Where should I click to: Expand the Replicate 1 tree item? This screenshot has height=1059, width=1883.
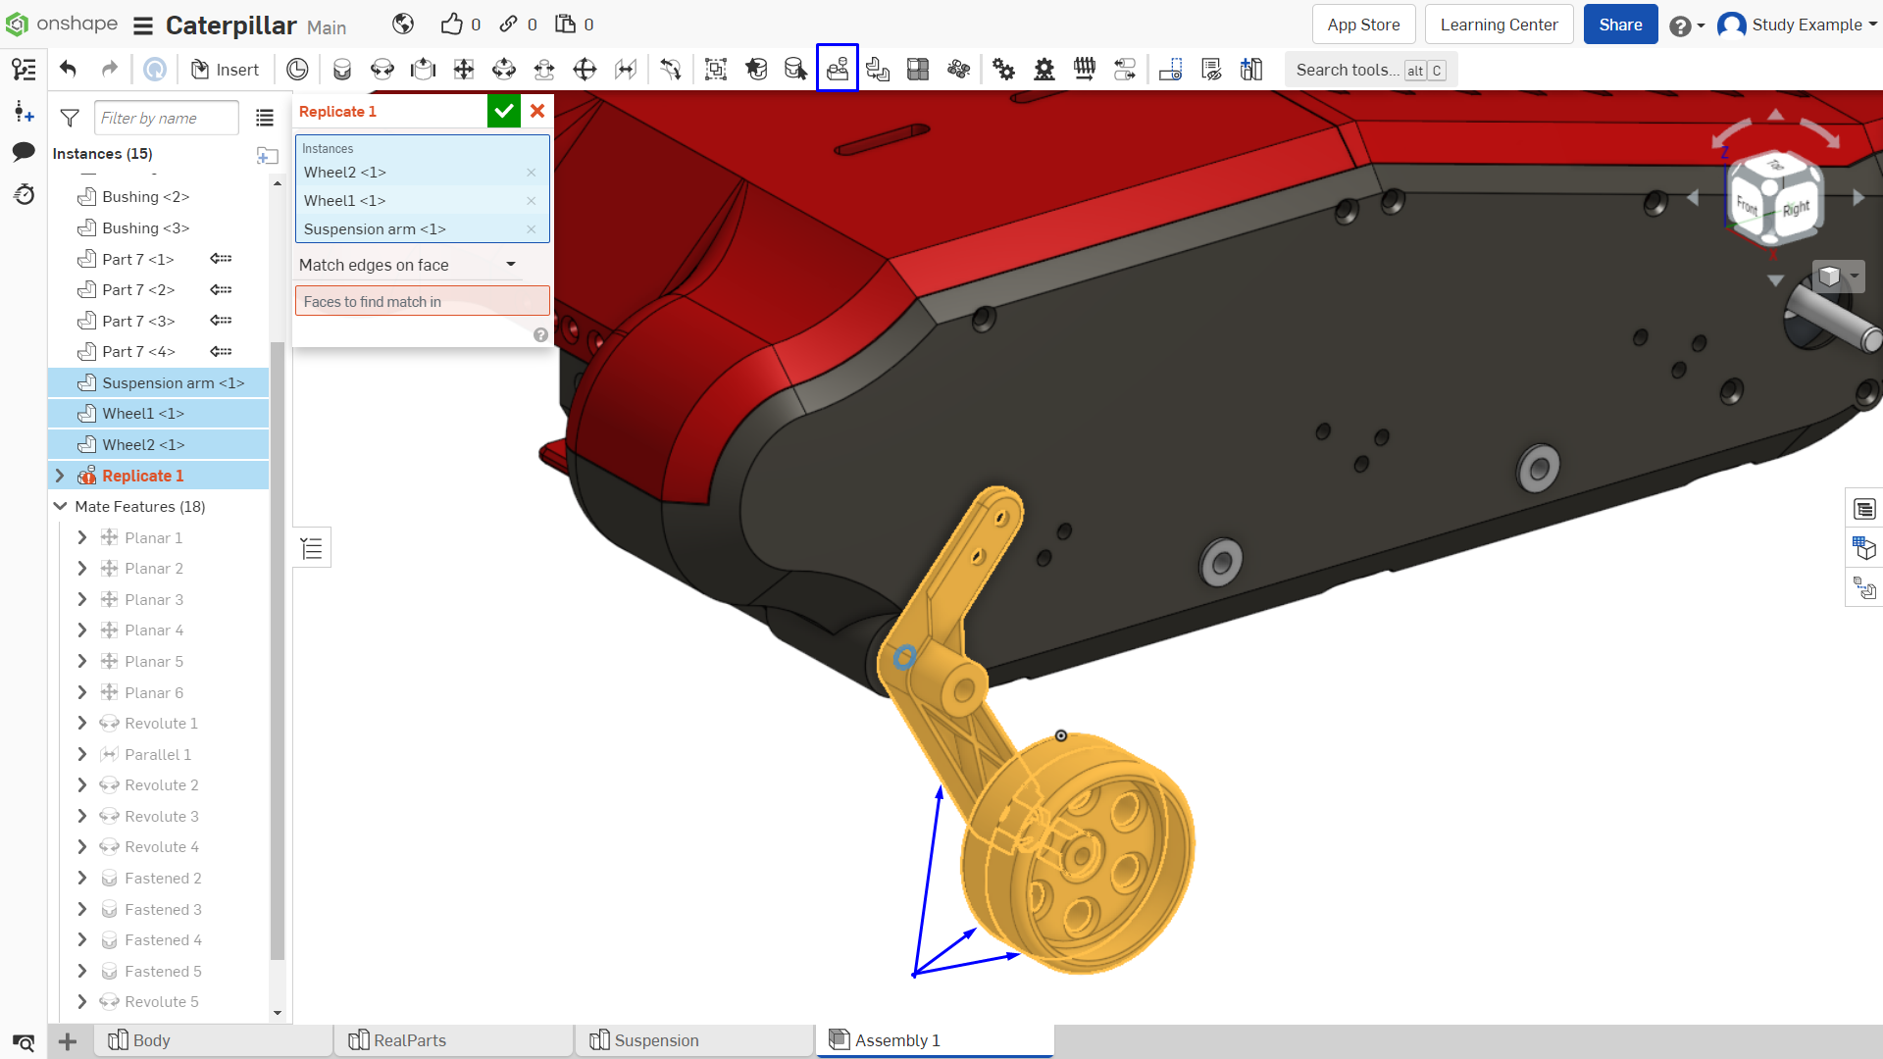[60, 476]
